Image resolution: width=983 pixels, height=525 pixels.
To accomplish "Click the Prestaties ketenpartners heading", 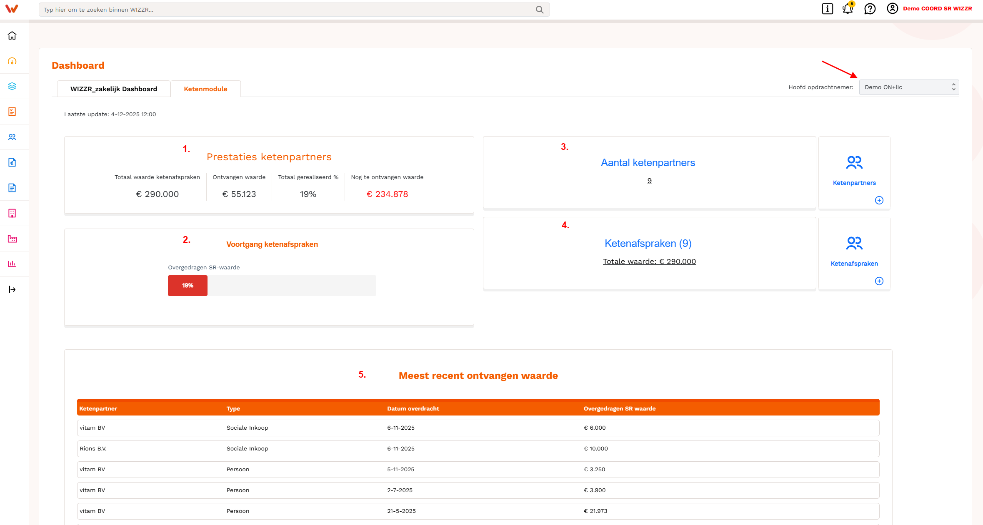I will [x=269, y=157].
